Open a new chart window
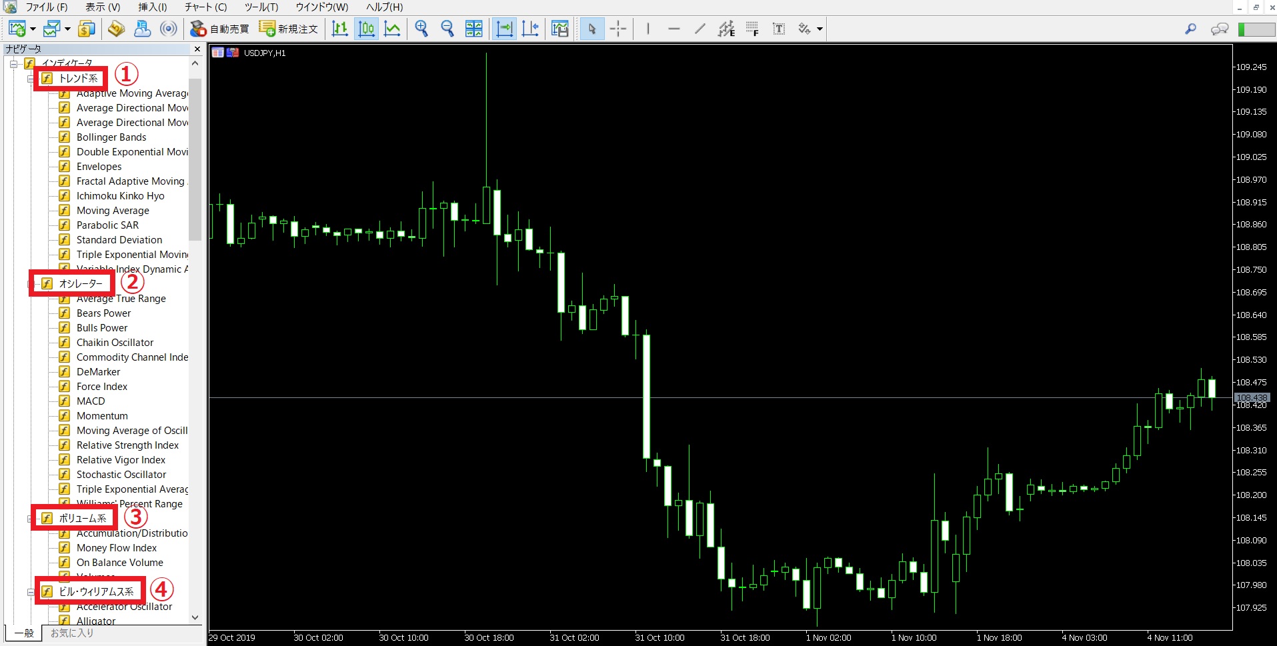The height and width of the screenshot is (646, 1277). (x=17, y=29)
